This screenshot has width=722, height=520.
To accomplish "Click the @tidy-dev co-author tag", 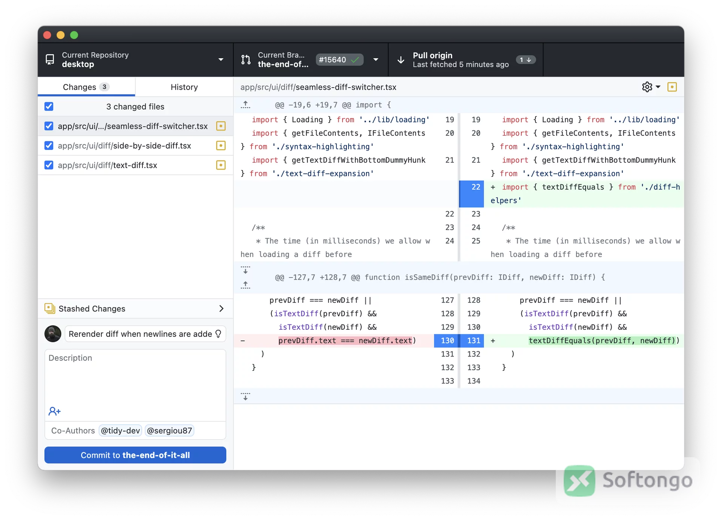I will 120,431.
